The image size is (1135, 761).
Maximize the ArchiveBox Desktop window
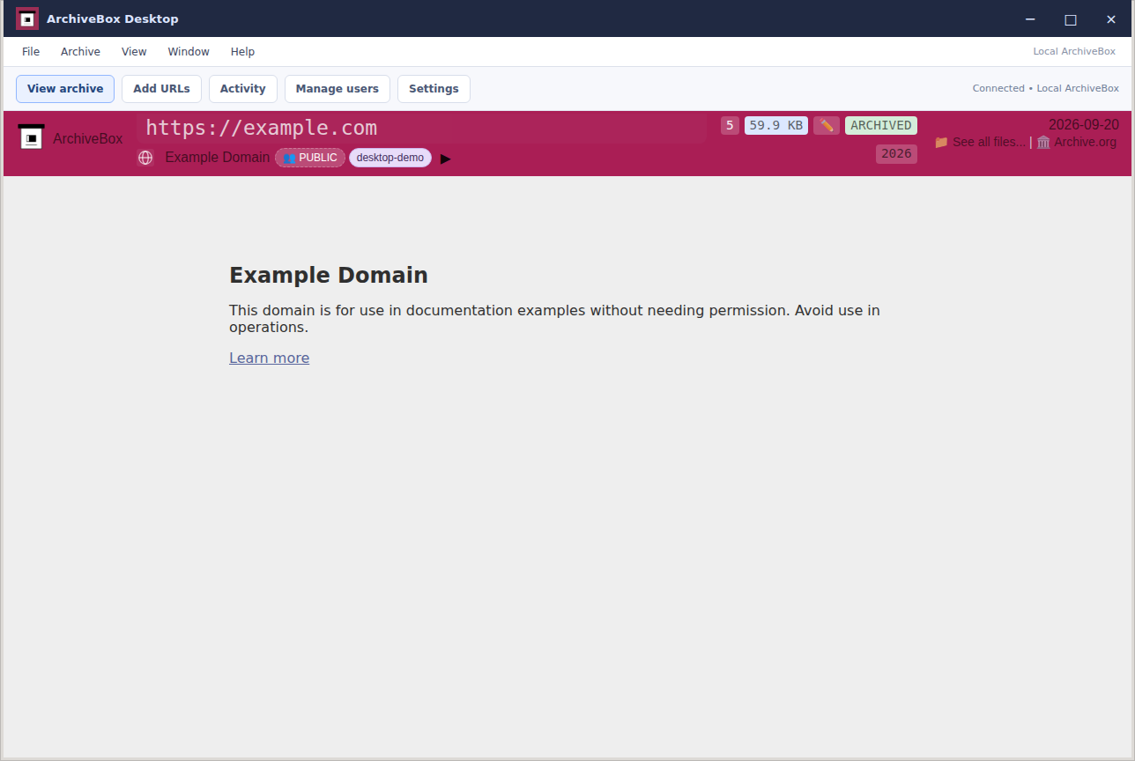[1071, 18]
